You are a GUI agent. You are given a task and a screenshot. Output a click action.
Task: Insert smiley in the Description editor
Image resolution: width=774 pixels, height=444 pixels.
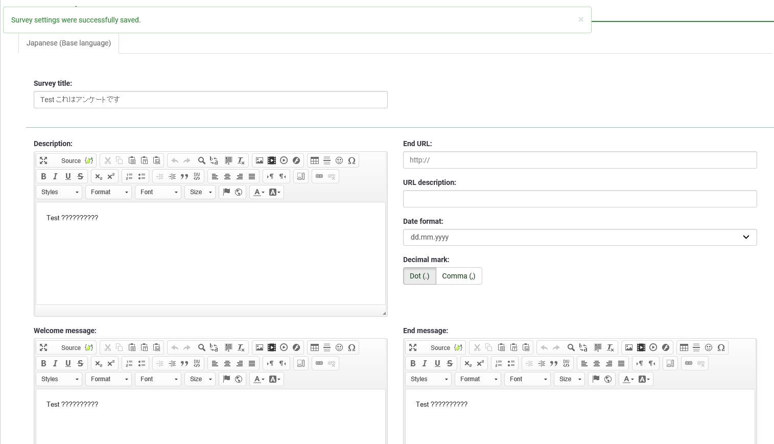pos(339,160)
